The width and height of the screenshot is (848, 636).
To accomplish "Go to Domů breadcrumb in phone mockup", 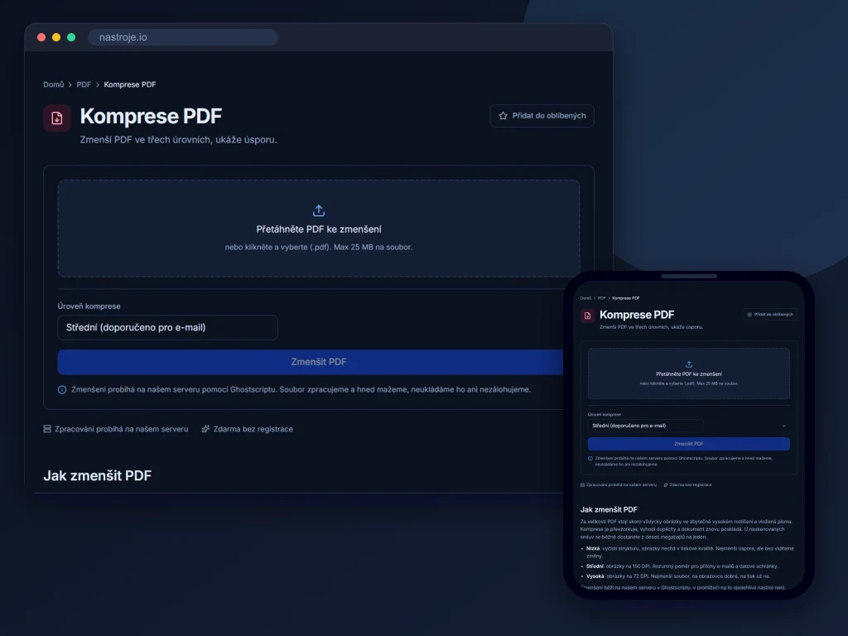I will coord(585,298).
